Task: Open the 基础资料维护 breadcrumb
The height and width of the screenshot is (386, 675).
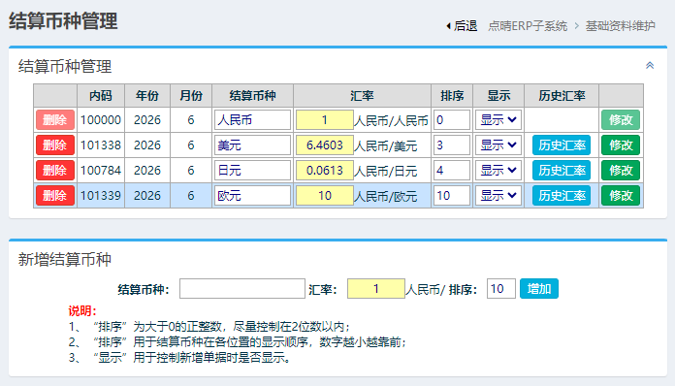Action: point(620,26)
